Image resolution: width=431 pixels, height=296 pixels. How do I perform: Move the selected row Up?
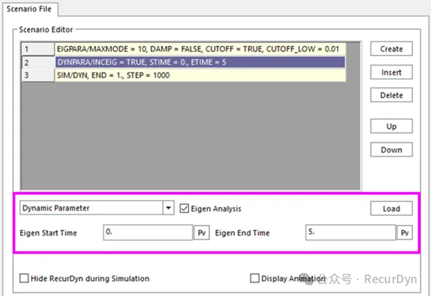point(391,127)
